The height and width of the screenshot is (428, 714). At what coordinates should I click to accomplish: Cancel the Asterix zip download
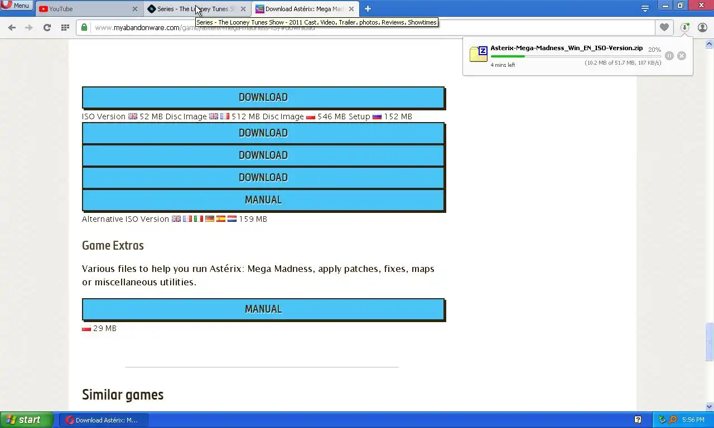[681, 56]
